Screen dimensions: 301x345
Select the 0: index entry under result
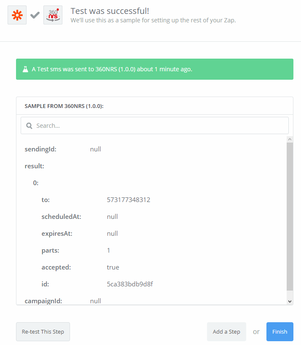36,183
